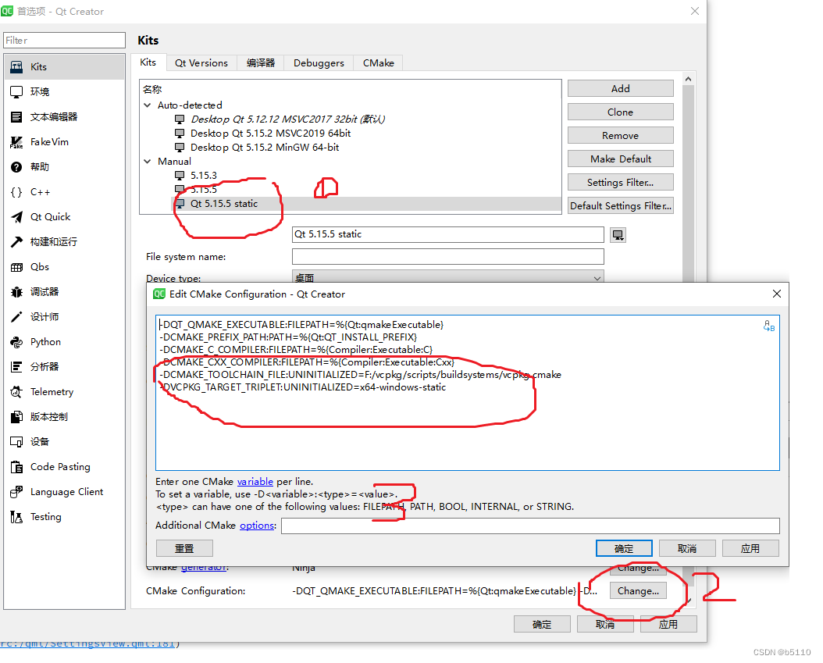Viewport: 823px width, 663px height.
Task: Click Change... for CMake Configuration
Action: [638, 590]
